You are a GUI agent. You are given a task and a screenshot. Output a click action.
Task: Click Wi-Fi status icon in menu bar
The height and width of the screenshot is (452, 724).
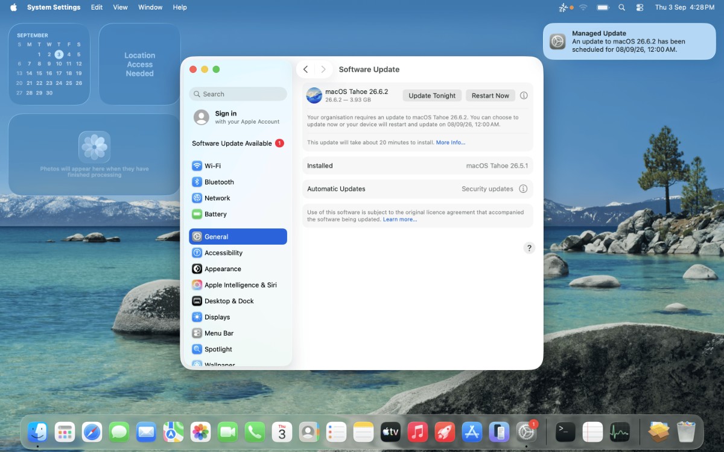[x=583, y=7]
